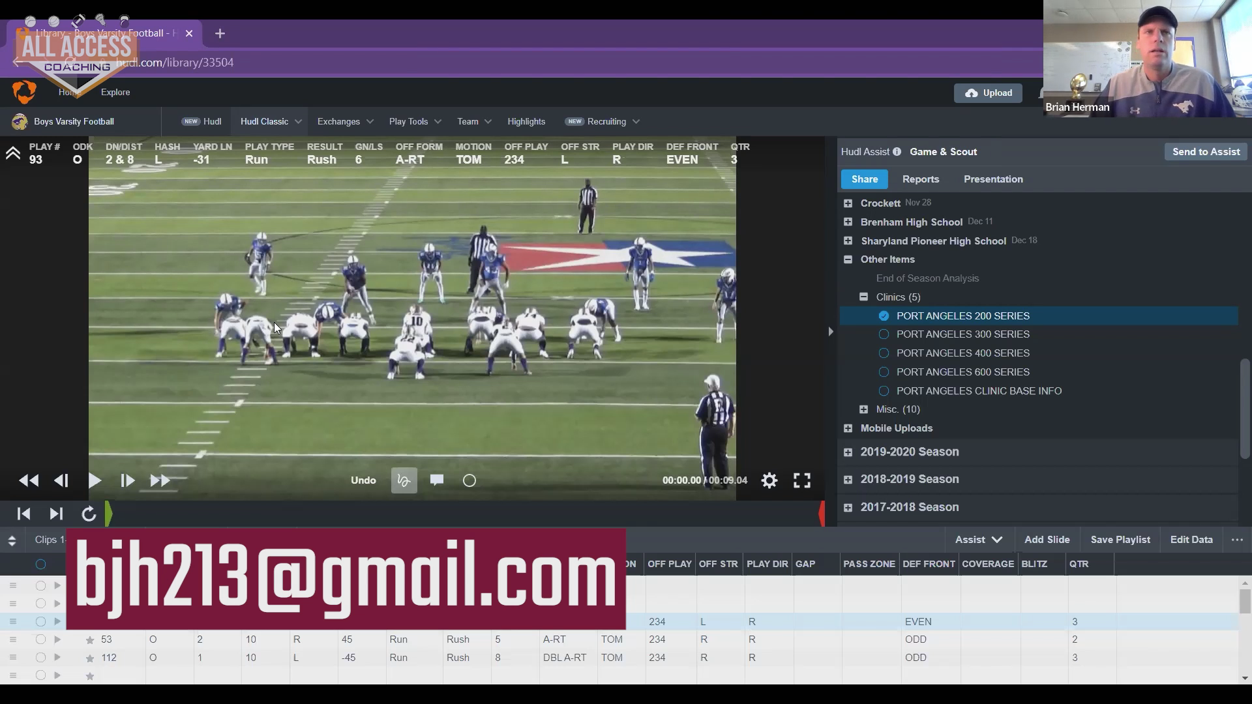Select the circle drawing tool
Viewport: 1252px width, 704px height.
coord(469,481)
